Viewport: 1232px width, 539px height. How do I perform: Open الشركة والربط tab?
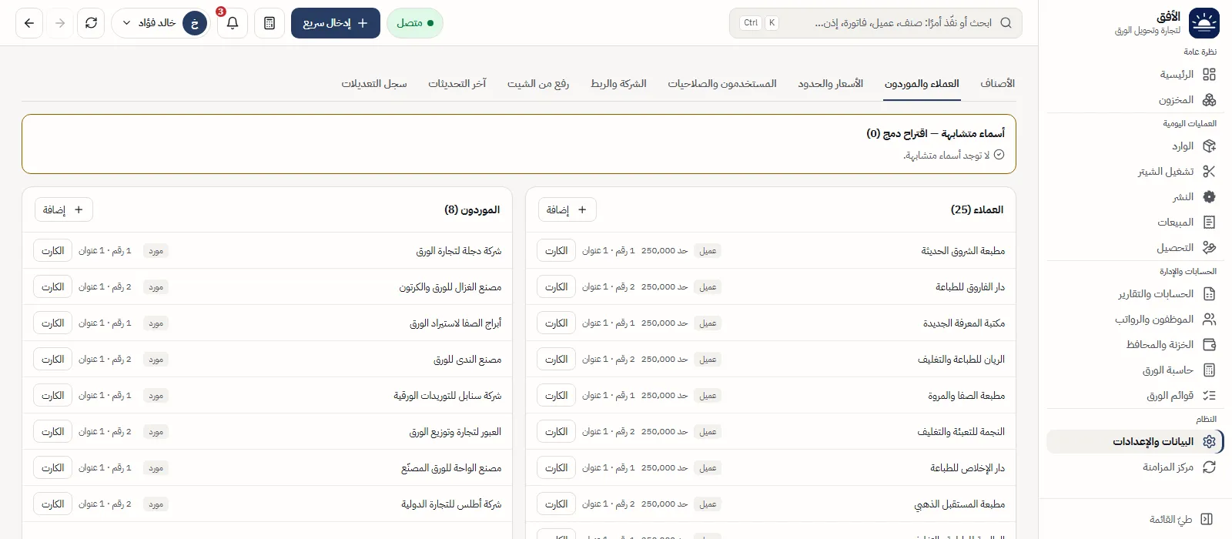(x=618, y=83)
